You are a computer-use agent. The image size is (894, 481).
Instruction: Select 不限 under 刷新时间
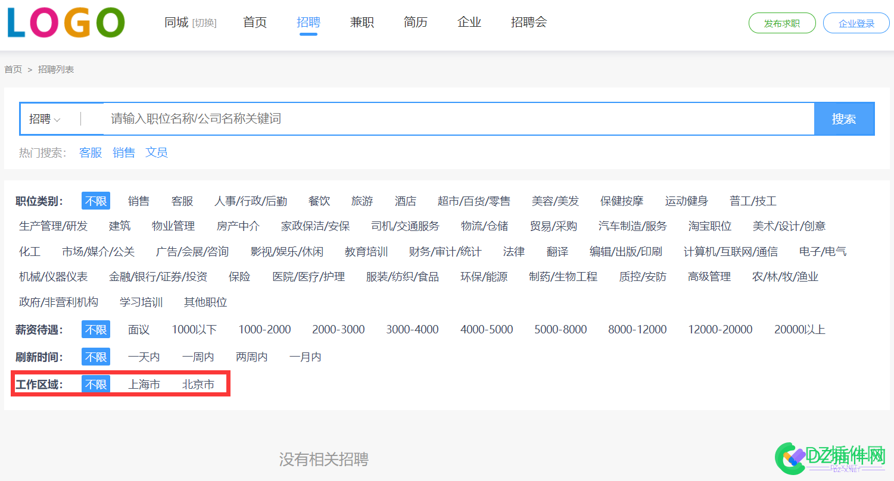click(x=96, y=357)
